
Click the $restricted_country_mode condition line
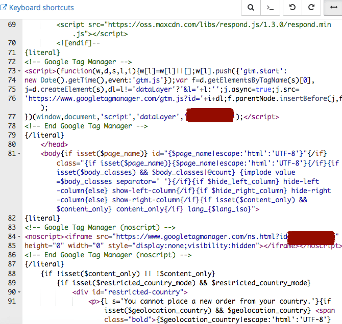tap(183, 283)
